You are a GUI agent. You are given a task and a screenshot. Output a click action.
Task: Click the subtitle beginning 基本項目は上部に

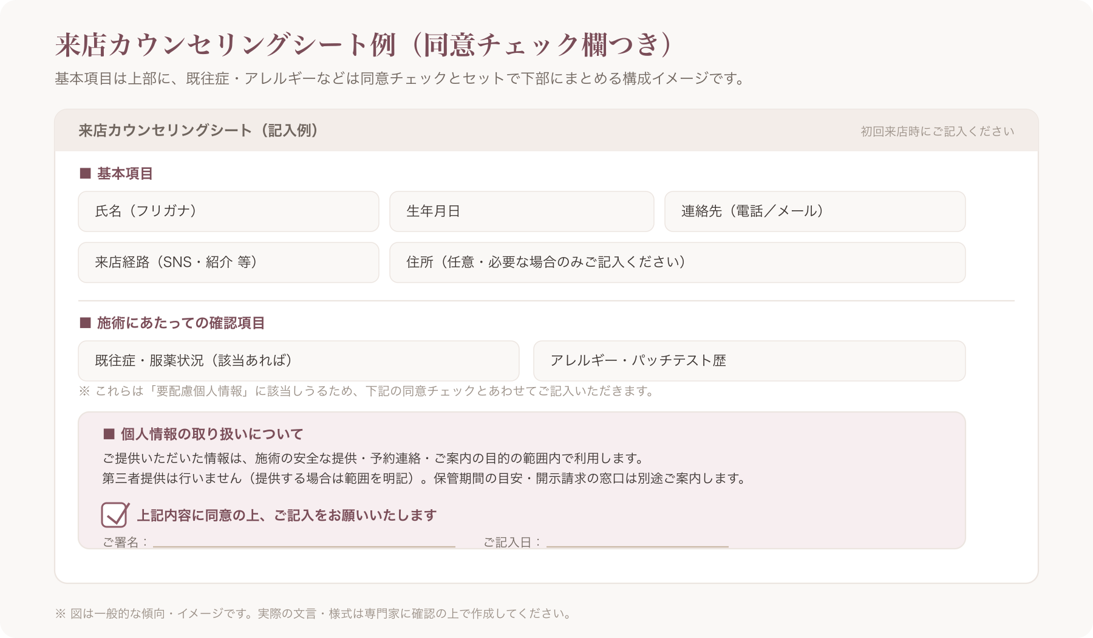pyautogui.click(x=400, y=78)
